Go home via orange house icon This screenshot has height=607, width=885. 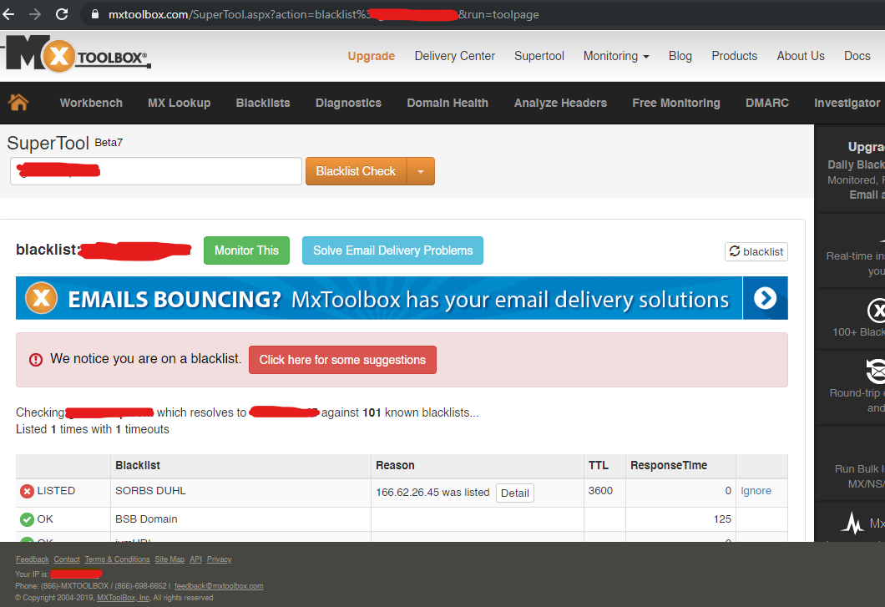coord(18,102)
